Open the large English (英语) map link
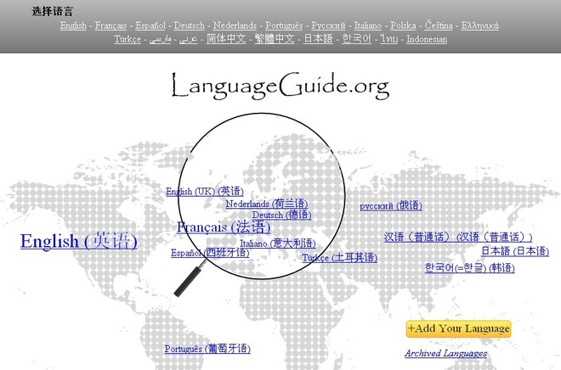This screenshot has width=561, height=370. 79,241
